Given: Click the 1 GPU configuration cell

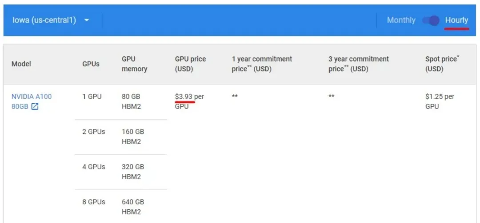Looking at the screenshot, I should (92, 97).
